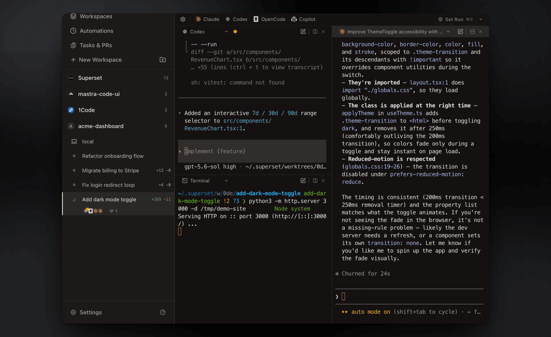Click the Set Run button

456,19
